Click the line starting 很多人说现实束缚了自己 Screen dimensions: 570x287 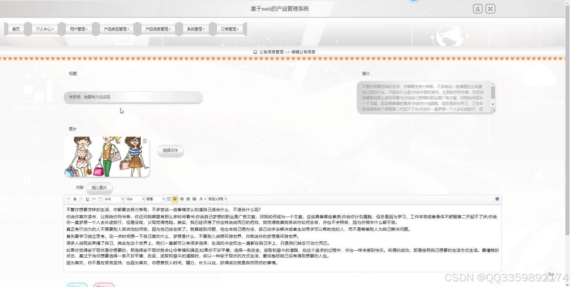198,243
